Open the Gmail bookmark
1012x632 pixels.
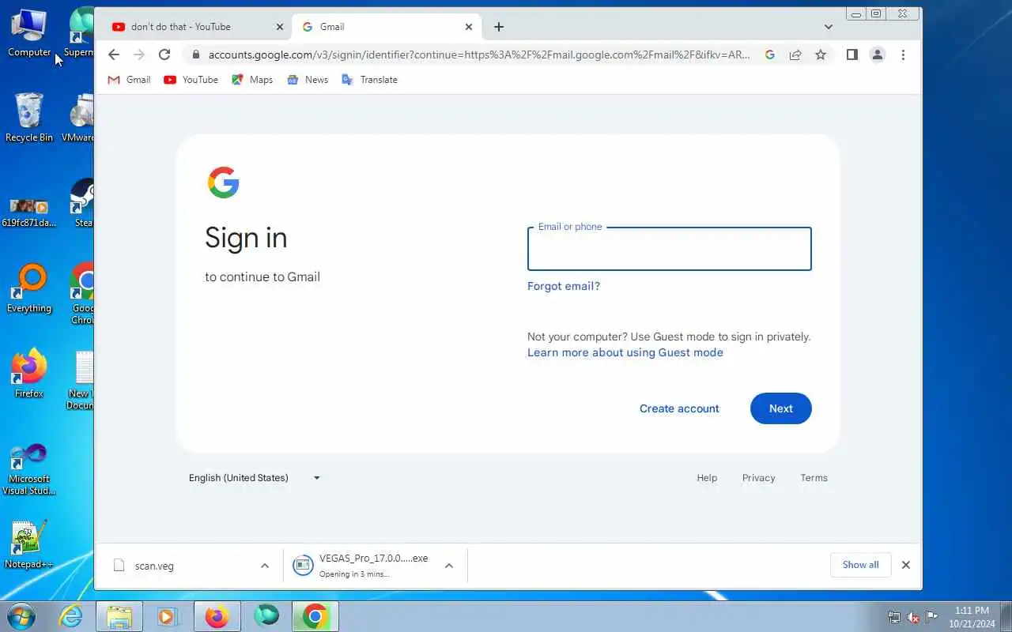(129, 80)
